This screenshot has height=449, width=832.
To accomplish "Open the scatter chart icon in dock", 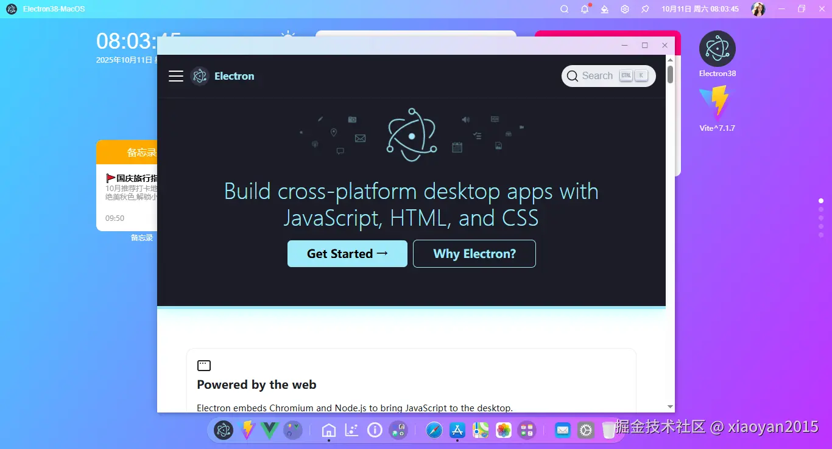I will (351, 430).
